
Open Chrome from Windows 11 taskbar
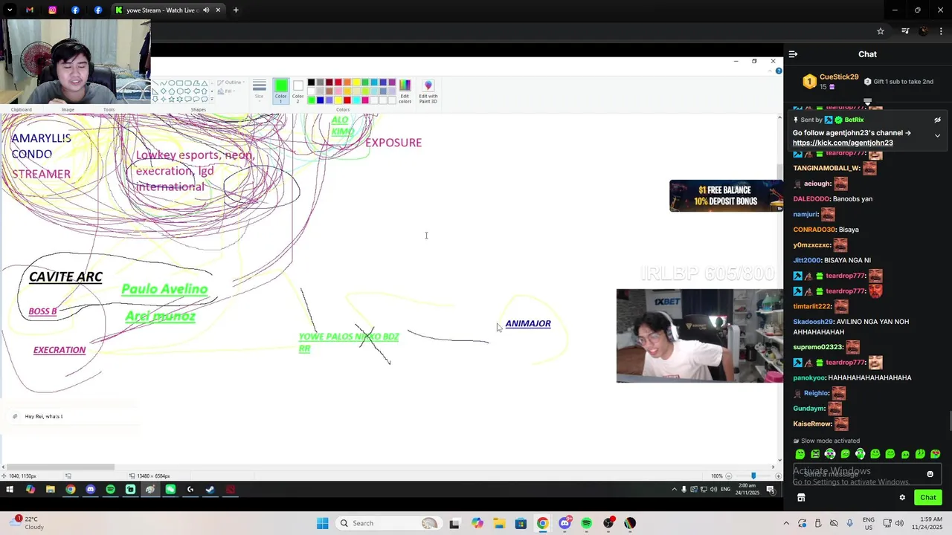pos(543,523)
